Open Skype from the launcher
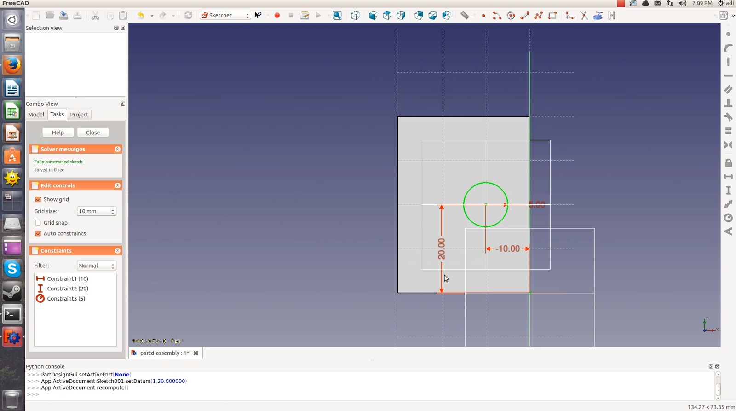 point(12,268)
